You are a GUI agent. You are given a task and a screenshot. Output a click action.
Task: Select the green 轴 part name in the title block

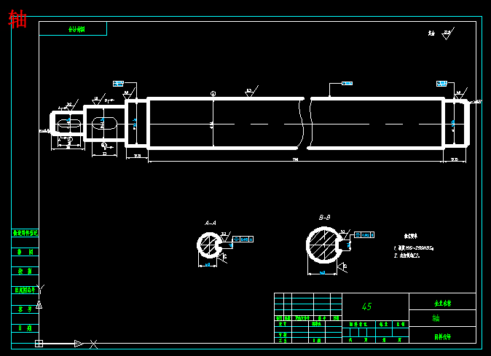point(436,318)
